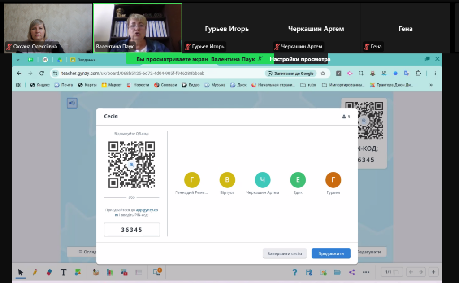Save the board with the disk icon
Viewport: 459px width, 283px height.
tap(309, 272)
